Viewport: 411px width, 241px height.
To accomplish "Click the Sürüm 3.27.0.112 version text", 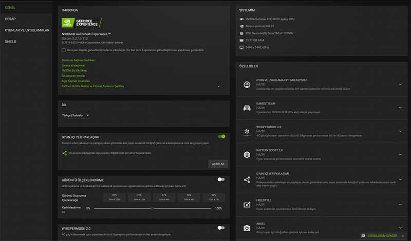I will pos(74,38).
